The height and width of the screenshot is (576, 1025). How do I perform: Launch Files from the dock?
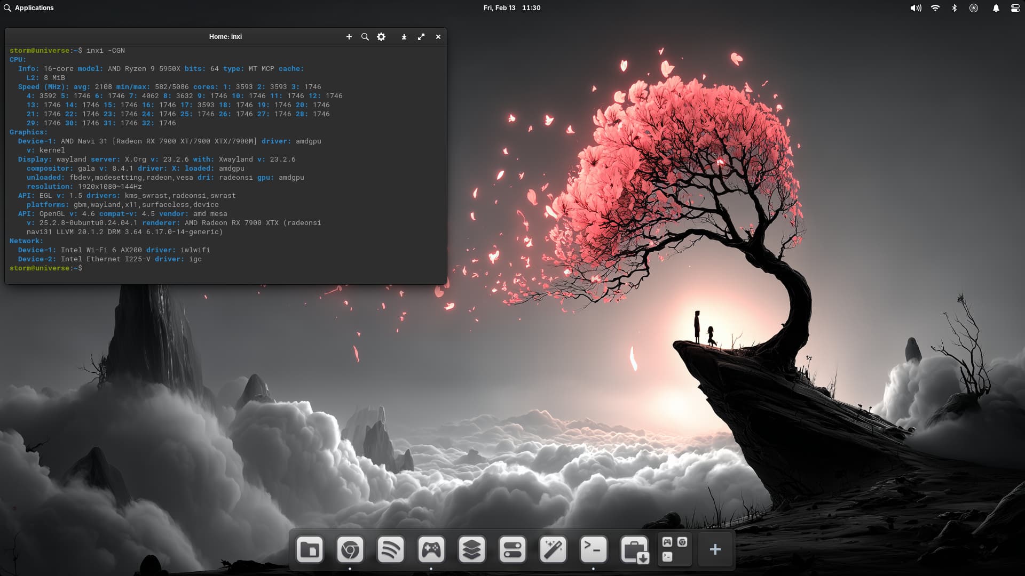point(310,549)
